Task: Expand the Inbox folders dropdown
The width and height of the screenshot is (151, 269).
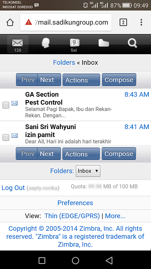Action: [88, 171]
